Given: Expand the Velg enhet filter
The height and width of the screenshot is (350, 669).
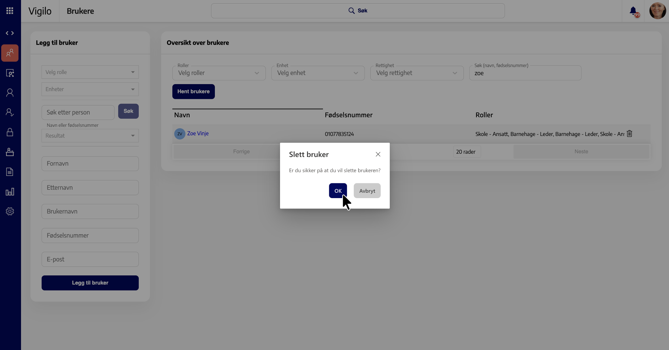Looking at the screenshot, I should click(318, 73).
